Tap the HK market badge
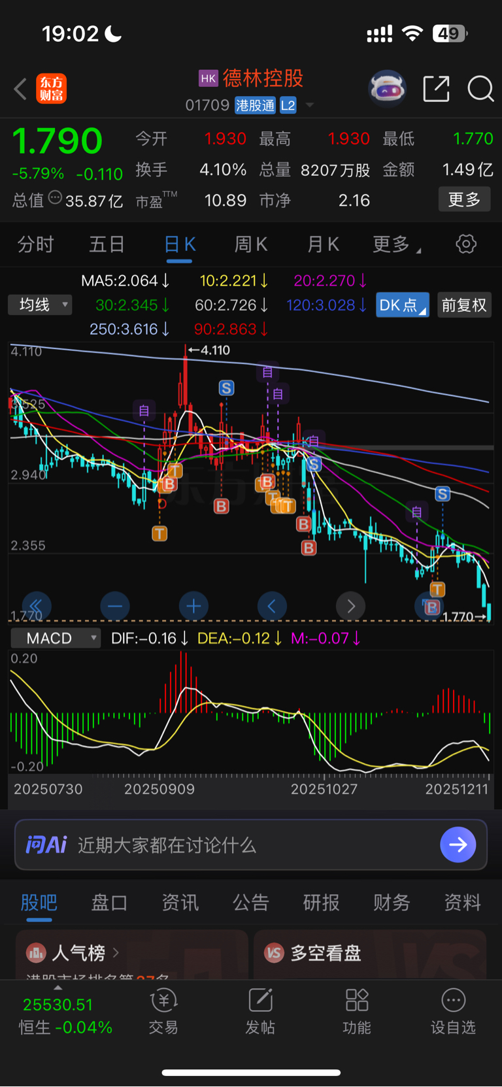The height and width of the screenshot is (1087, 502). point(208,78)
